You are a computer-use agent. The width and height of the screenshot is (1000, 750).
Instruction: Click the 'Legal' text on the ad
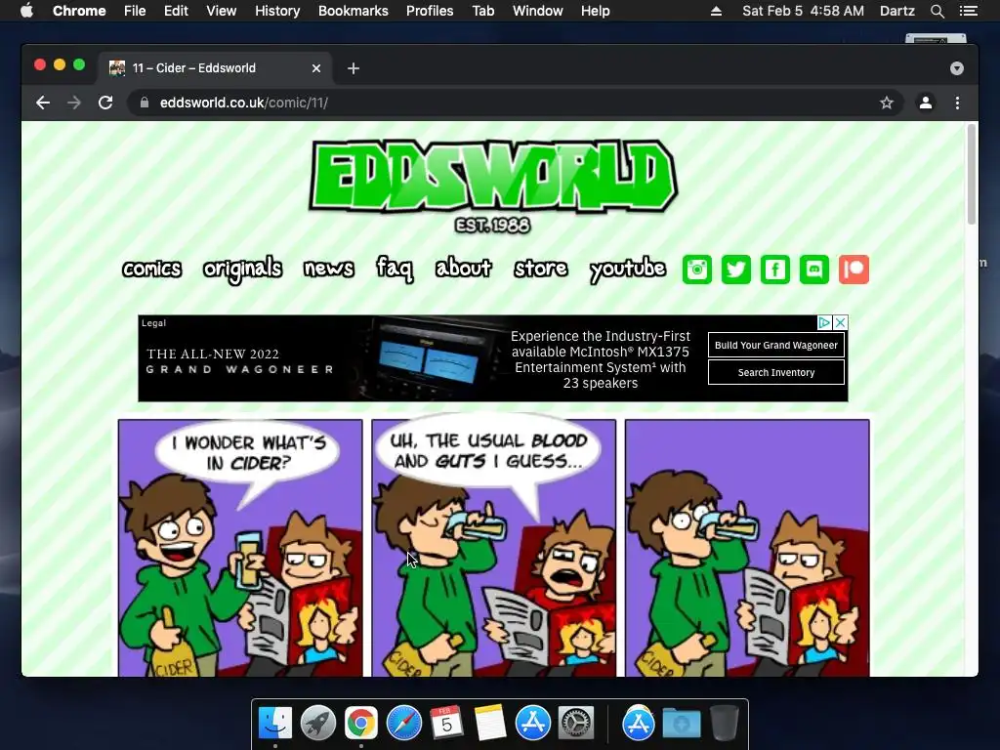(x=153, y=323)
